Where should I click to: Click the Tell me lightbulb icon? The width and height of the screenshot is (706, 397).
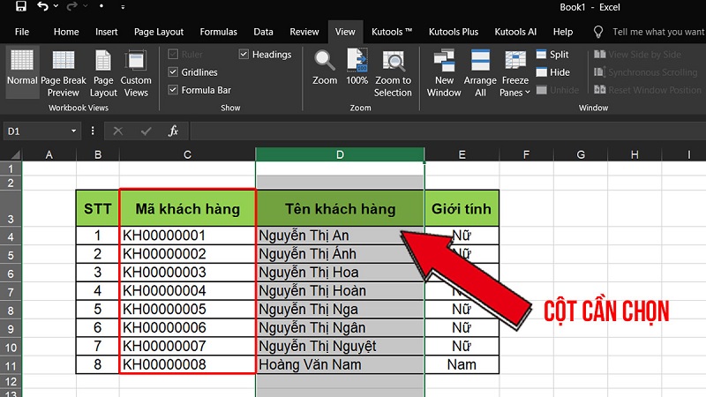click(x=598, y=32)
